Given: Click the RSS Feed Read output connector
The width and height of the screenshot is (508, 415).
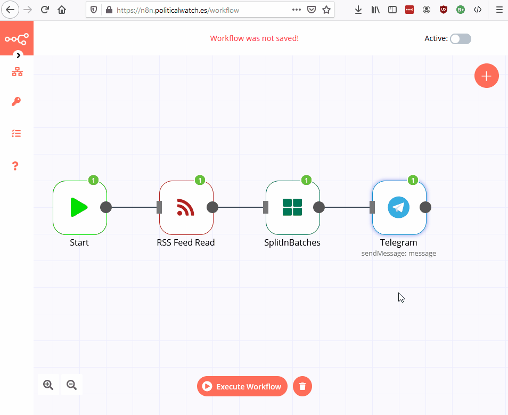Looking at the screenshot, I should 212,207.
